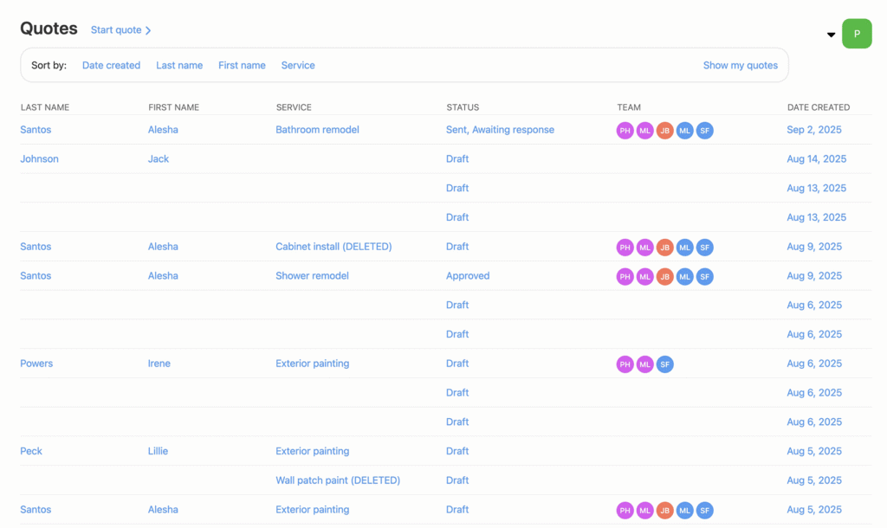
Task: Click SF avatar in Irene Powers row
Action: point(664,364)
